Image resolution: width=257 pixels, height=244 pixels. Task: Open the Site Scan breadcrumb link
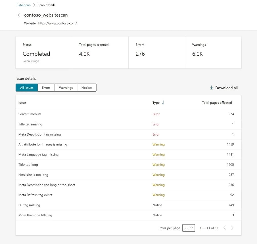(x=24, y=5)
